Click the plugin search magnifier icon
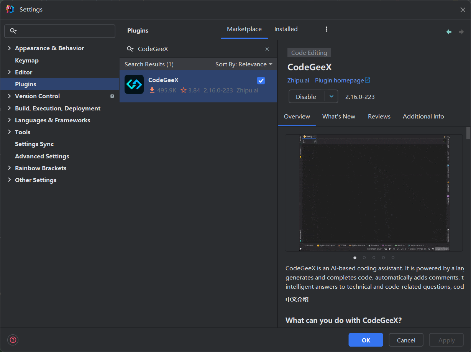The height and width of the screenshot is (352, 471). pyautogui.click(x=130, y=49)
